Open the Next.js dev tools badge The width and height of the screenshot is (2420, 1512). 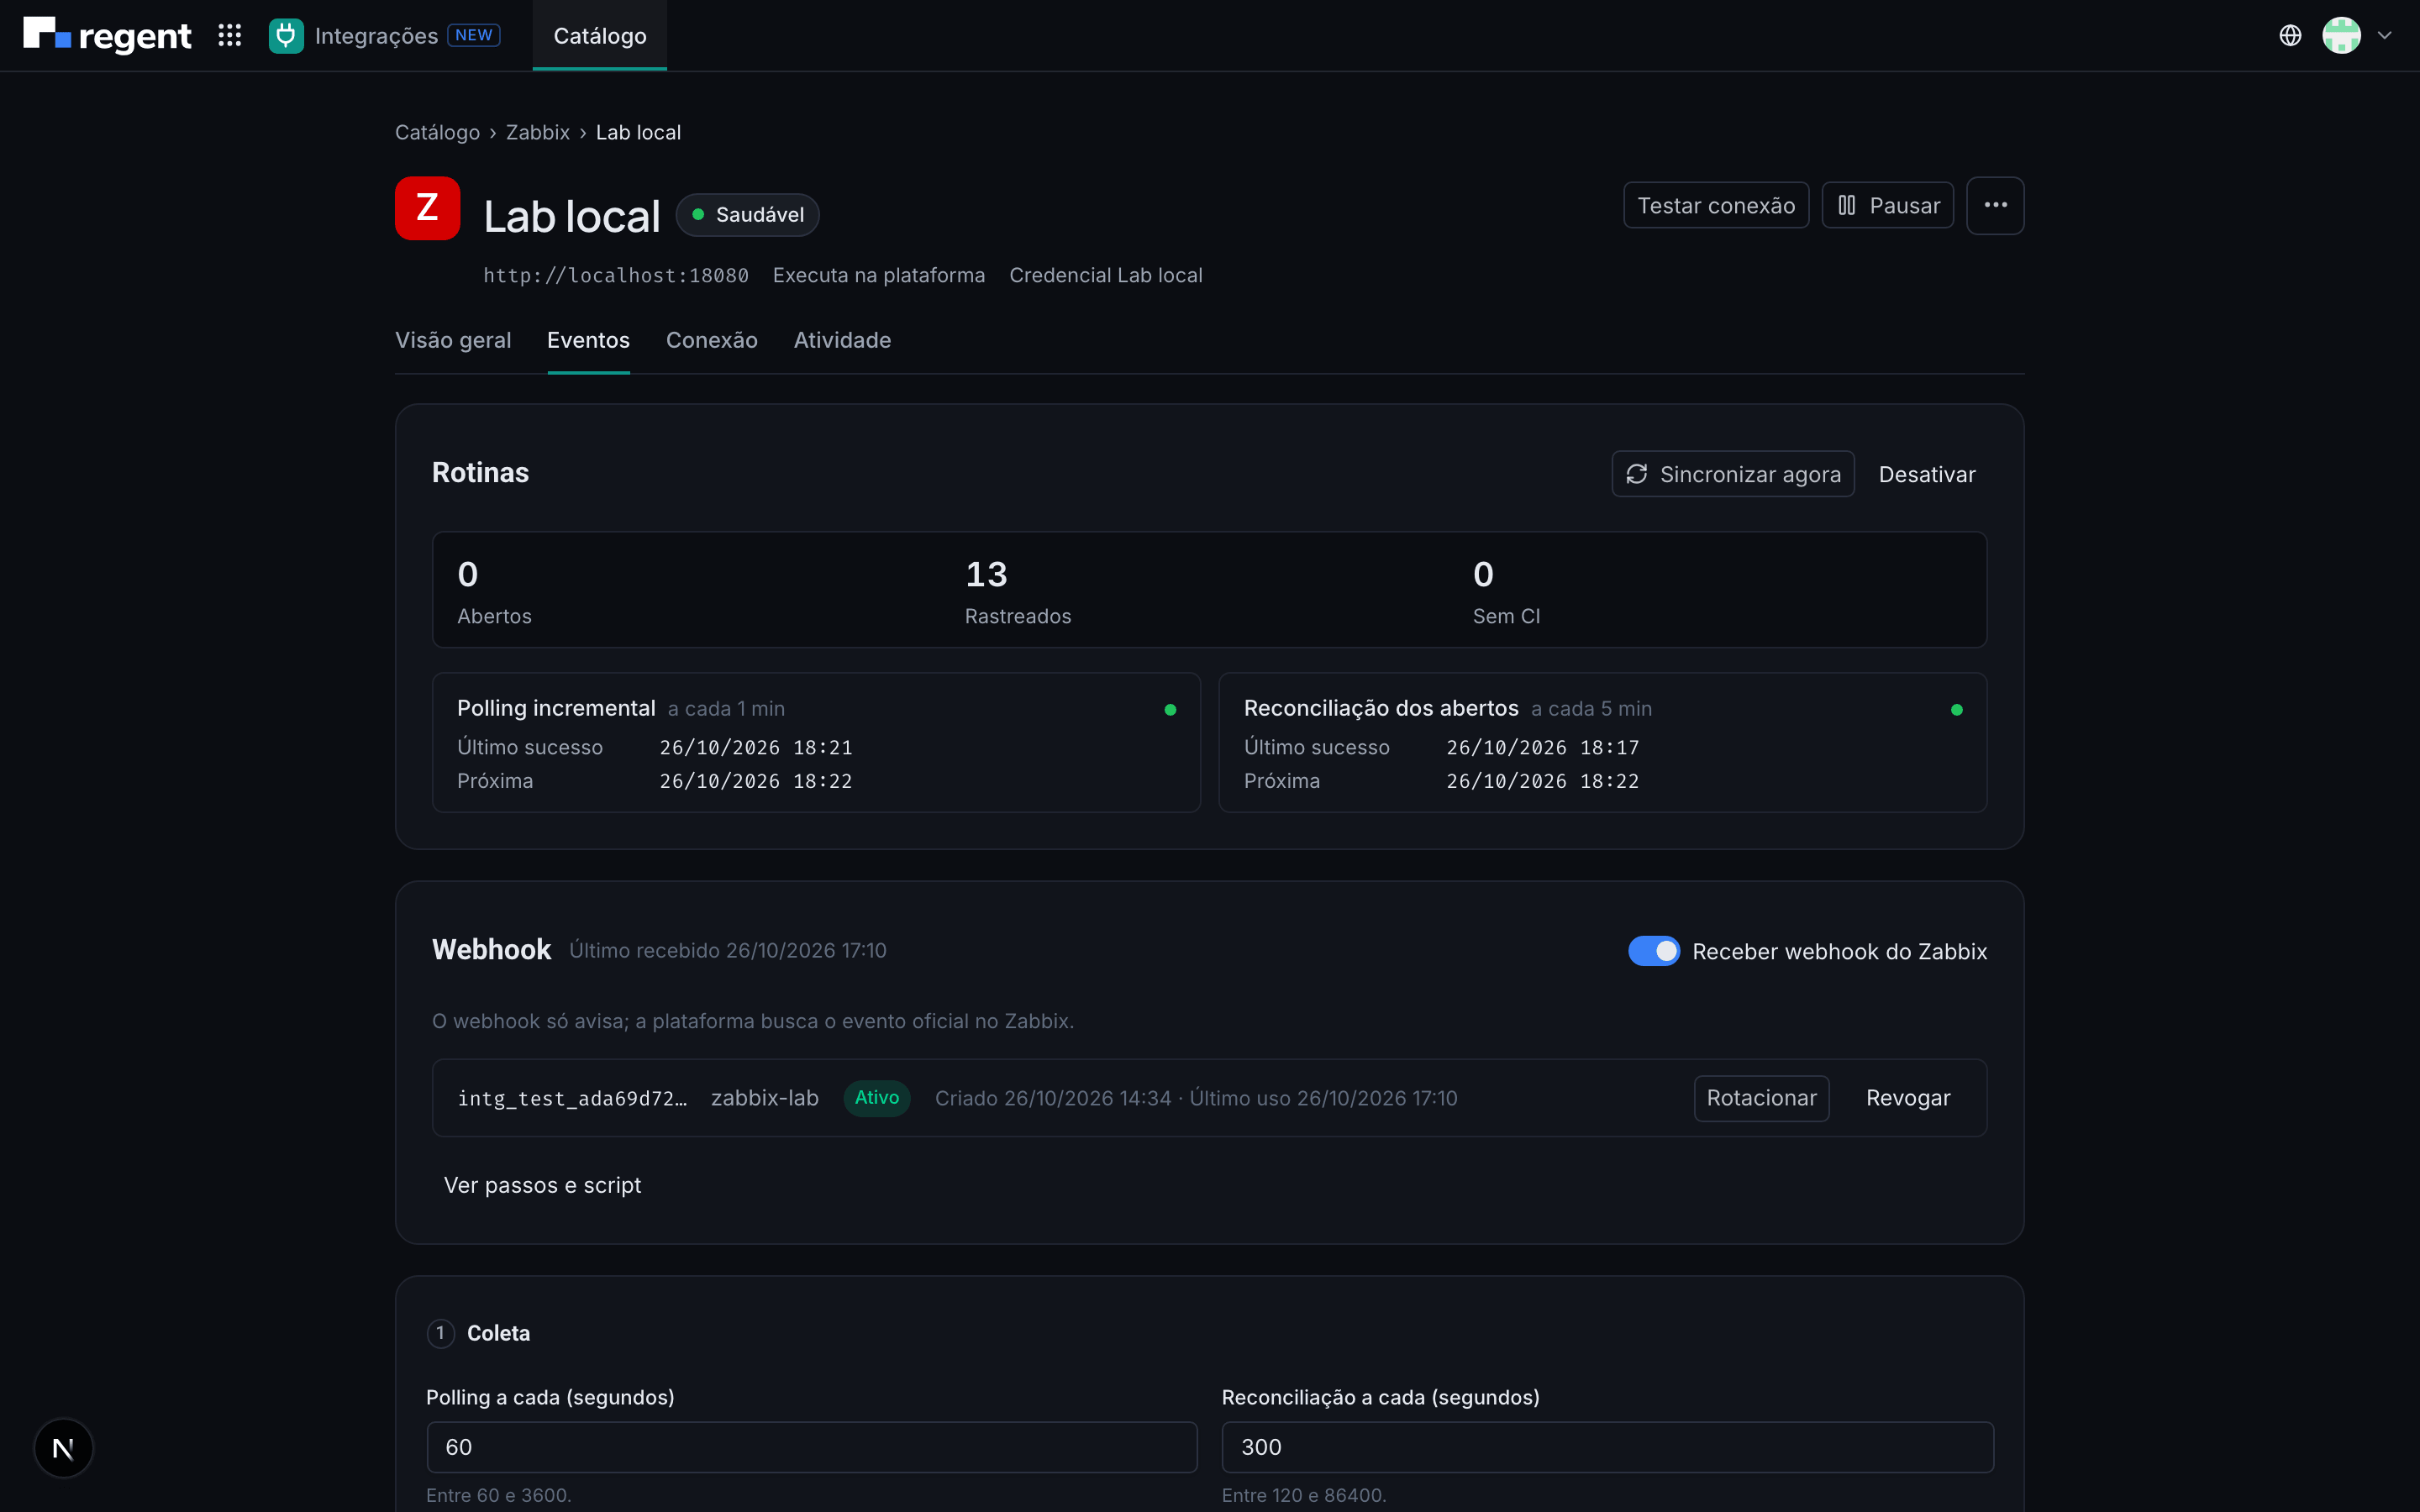click(63, 1448)
